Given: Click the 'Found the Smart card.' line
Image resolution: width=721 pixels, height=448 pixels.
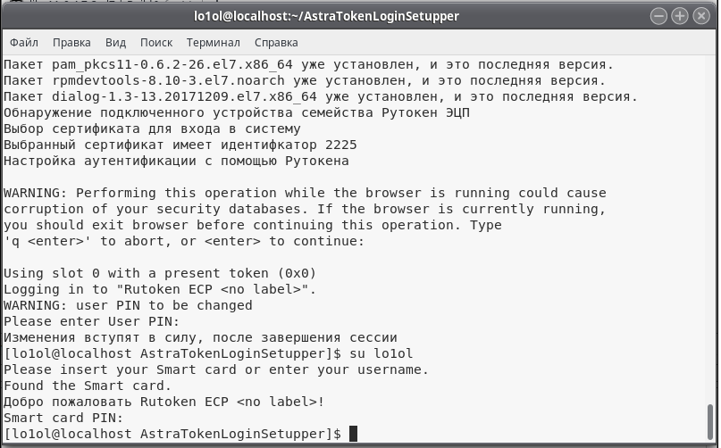Looking at the screenshot, I should (x=88, y=386).
